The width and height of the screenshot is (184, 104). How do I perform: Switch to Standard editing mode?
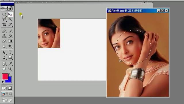4,88
